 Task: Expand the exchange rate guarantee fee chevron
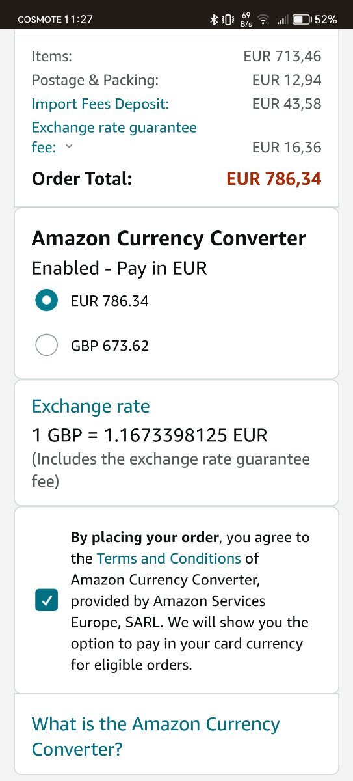(70, 147)
